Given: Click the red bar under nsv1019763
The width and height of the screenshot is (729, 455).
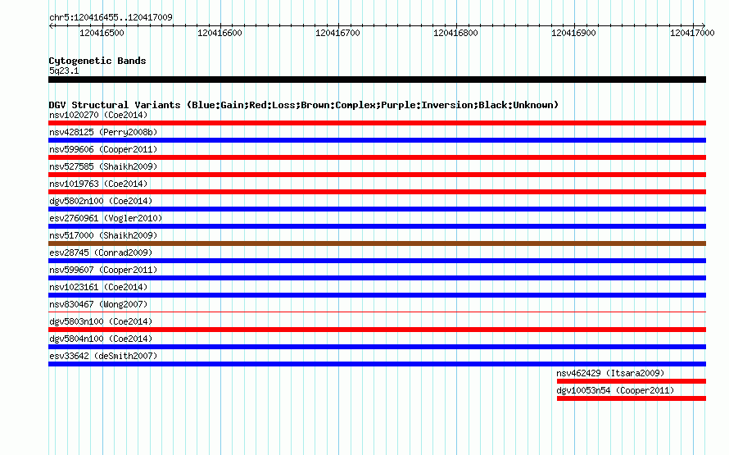Looking at the screenshot, I should tap(377, 192).
